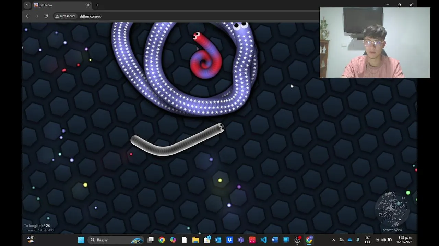
Task: Click the browser back arrow
Action: coord(28,16)
